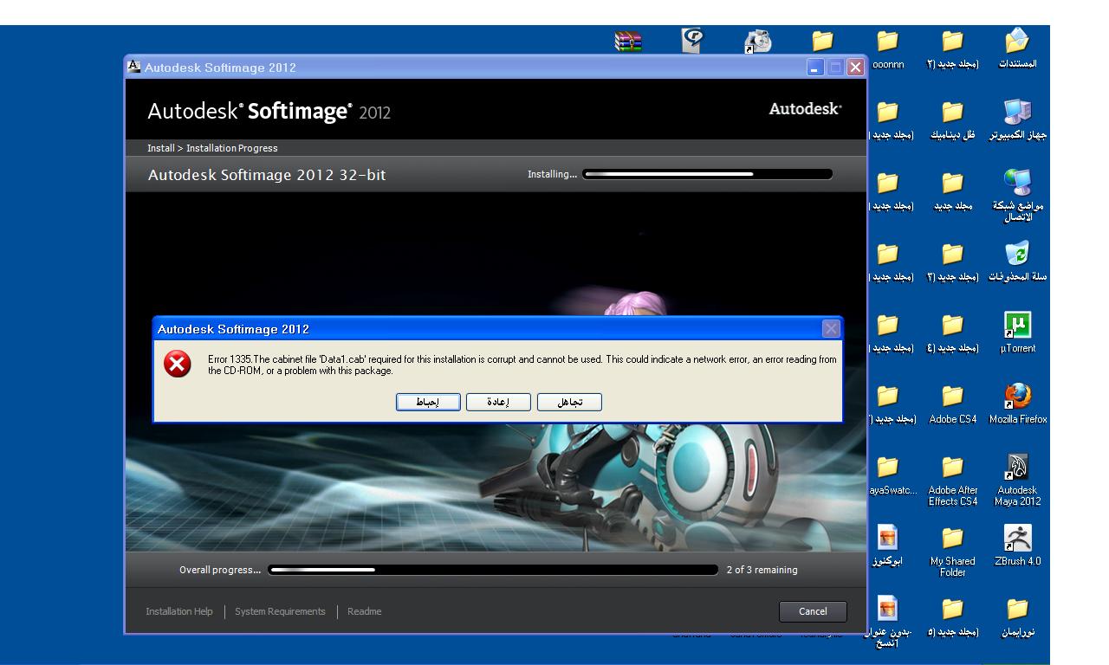Select the 'ooonnn' folder on desktop
This screenshot has width=1109, height=665.
pyautogui.click(x=887, y=49)
